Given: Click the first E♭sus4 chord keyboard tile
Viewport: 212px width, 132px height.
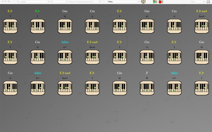Looking at the screenshot, I should pos(202,26).
